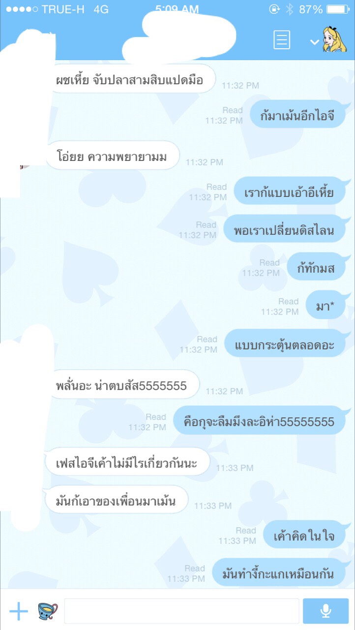Select message 'แบบกระตุ้นตลอดอะ'
Image resolution: width=355 pixels, height=630 pixels.
pyautogui.click(x=285, y=344)
